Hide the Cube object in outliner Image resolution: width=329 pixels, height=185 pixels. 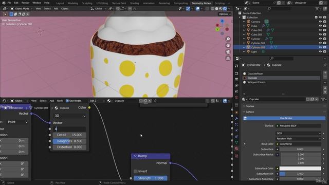[x=320, y=26]
